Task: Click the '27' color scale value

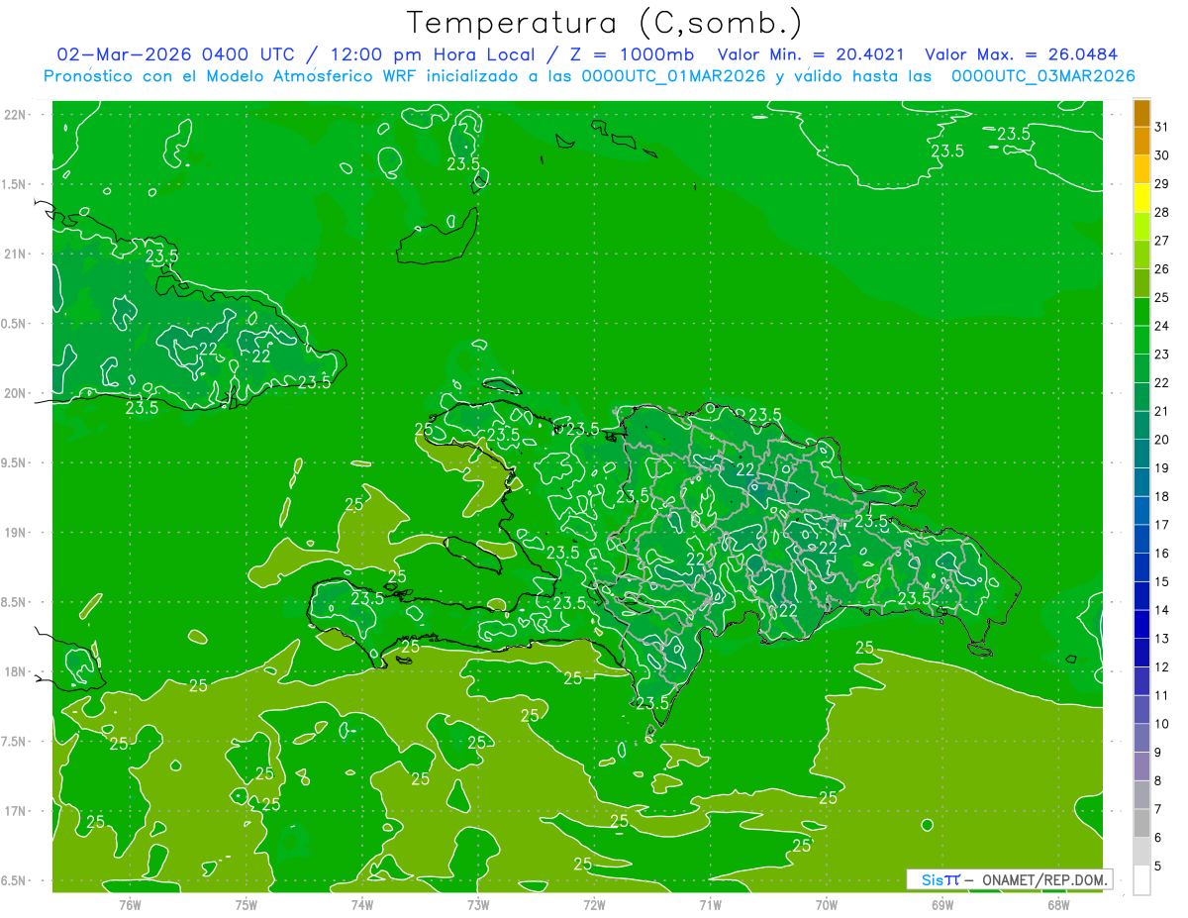Action: point(1162,241)
